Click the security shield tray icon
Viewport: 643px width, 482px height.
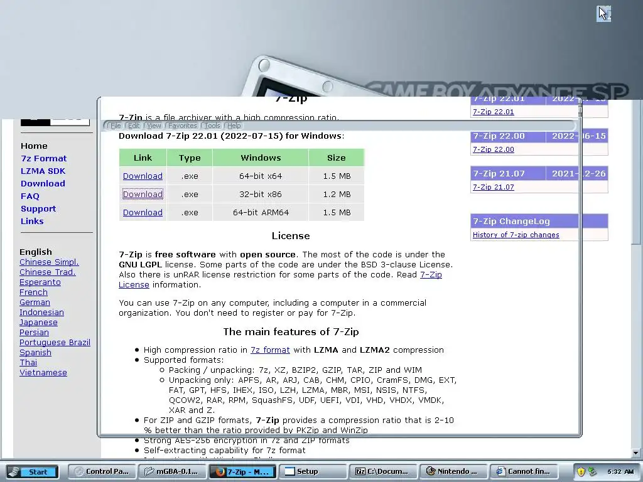pos(581,472)
